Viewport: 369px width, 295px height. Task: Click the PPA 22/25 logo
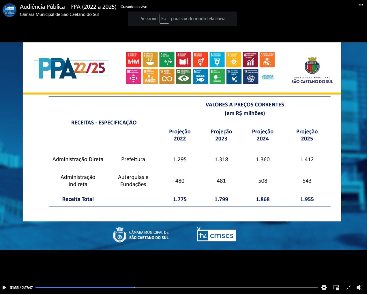71,68
